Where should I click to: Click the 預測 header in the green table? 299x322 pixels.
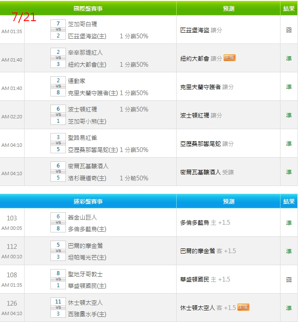(228, 9)
